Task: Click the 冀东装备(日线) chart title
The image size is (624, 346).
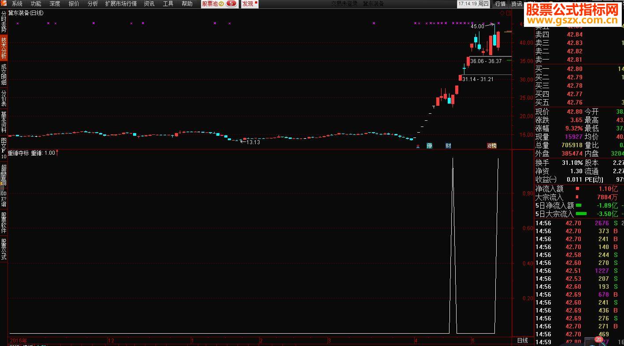Action: coord(26,13)
